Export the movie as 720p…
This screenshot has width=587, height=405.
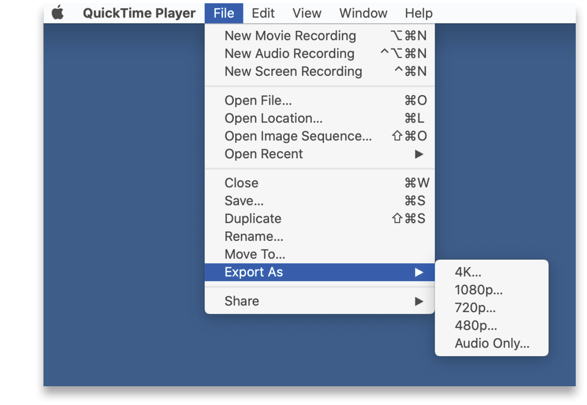click(x=492, y=308)
